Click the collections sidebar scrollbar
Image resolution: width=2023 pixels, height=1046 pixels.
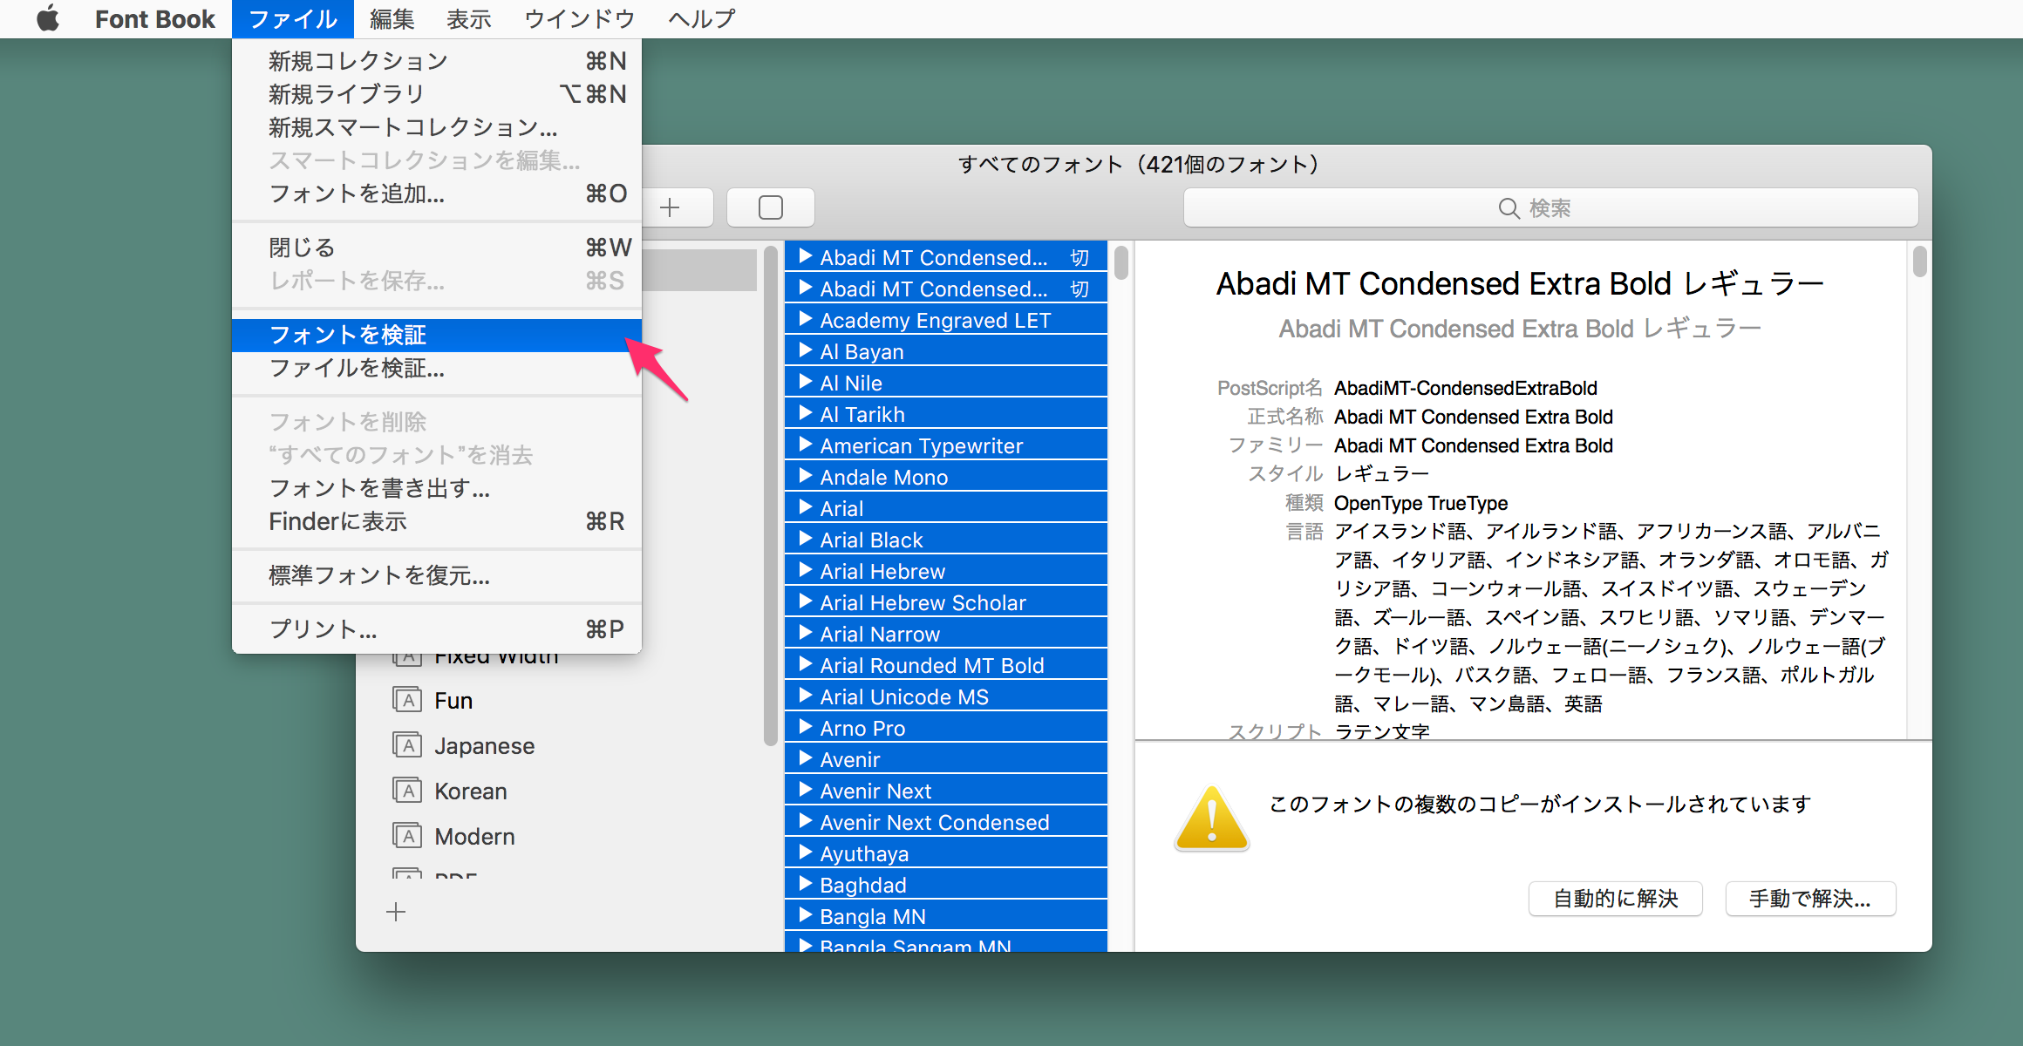[x=770, y=497]
